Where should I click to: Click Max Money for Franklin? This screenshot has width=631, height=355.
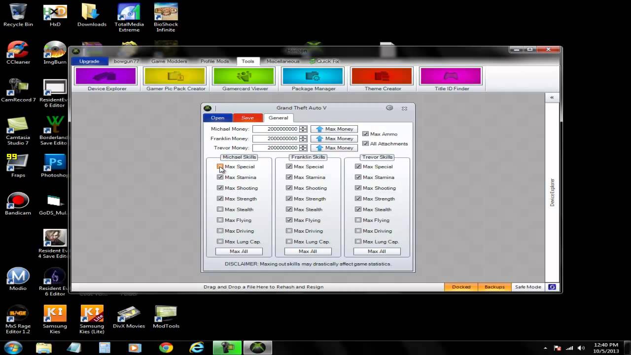click(x=334, y=139)
